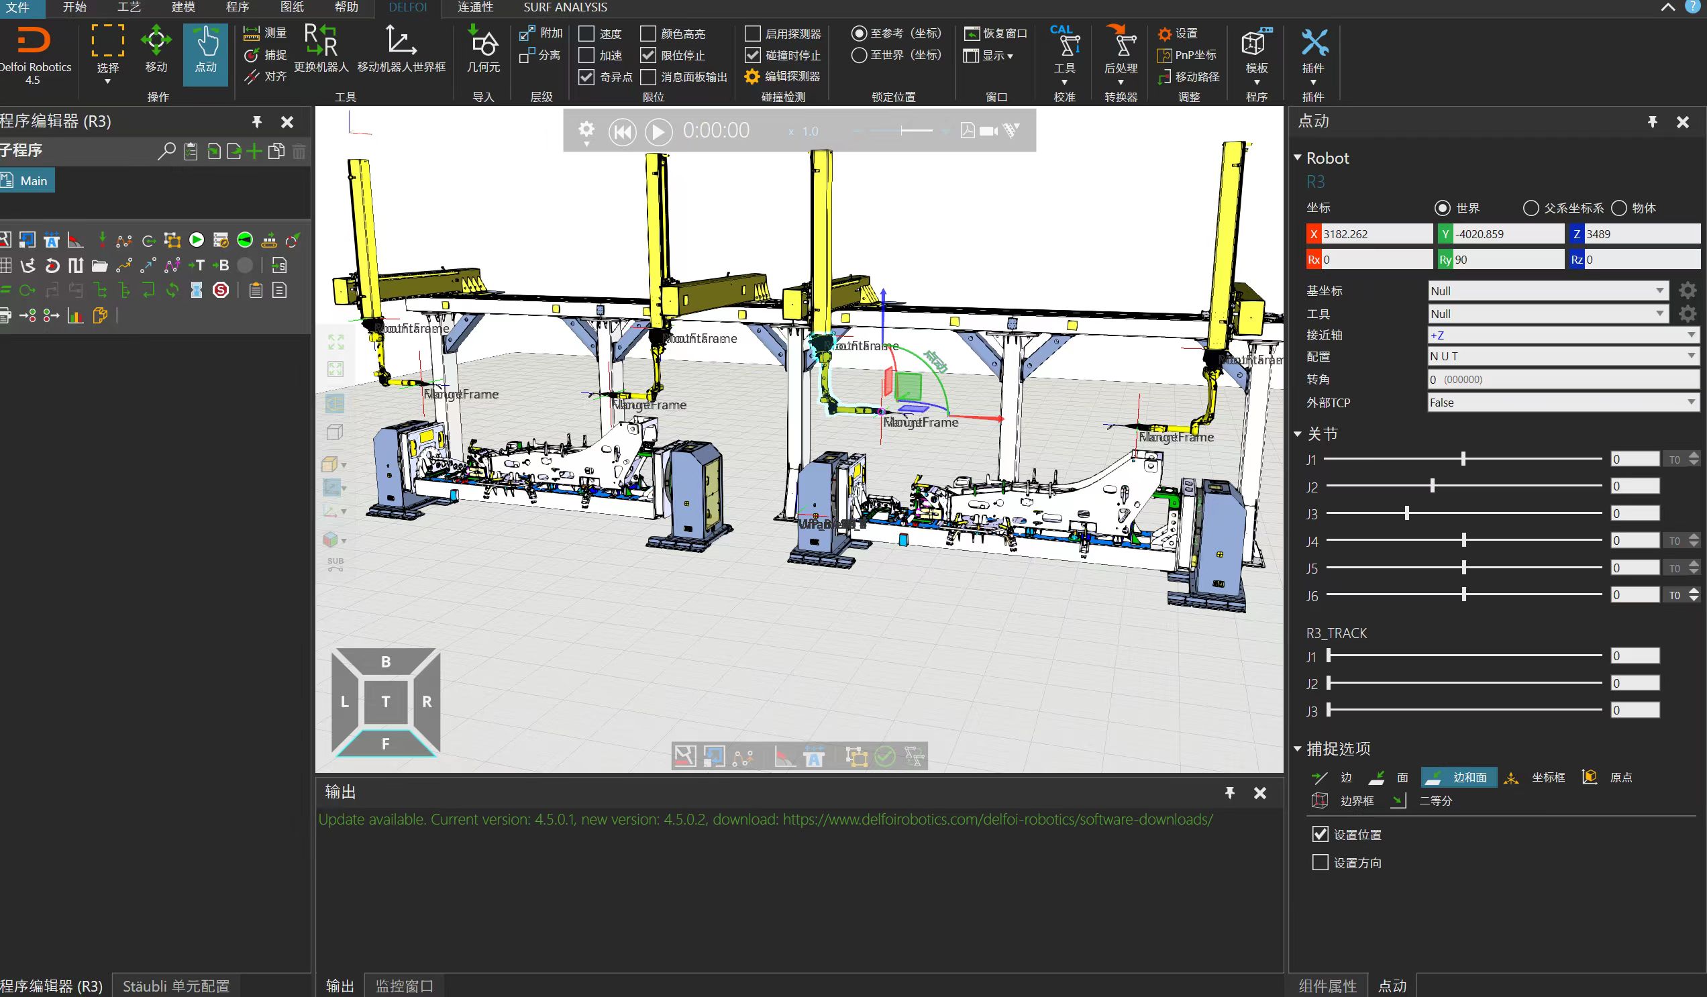Image resolution: width=1707 pixels, height=997 pixels.
Task: Click the 编辑探测器 gear icon
Action: coord(752,76)
